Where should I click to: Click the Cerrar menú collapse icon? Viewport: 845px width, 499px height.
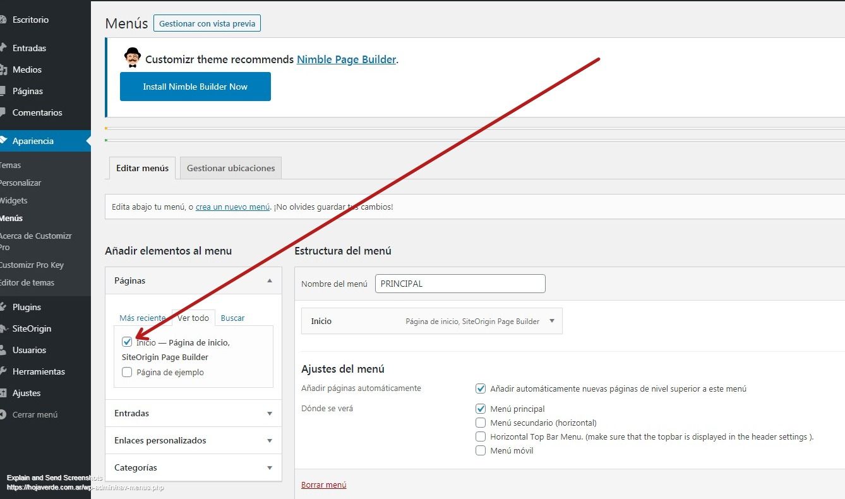point(3,414)
